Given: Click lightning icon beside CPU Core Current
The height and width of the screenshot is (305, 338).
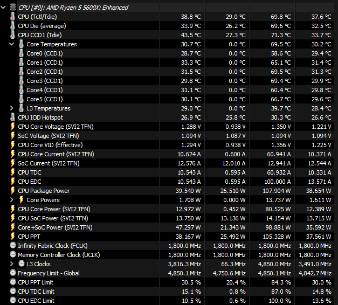Looking at the screenshot, I should click(13, 154).
